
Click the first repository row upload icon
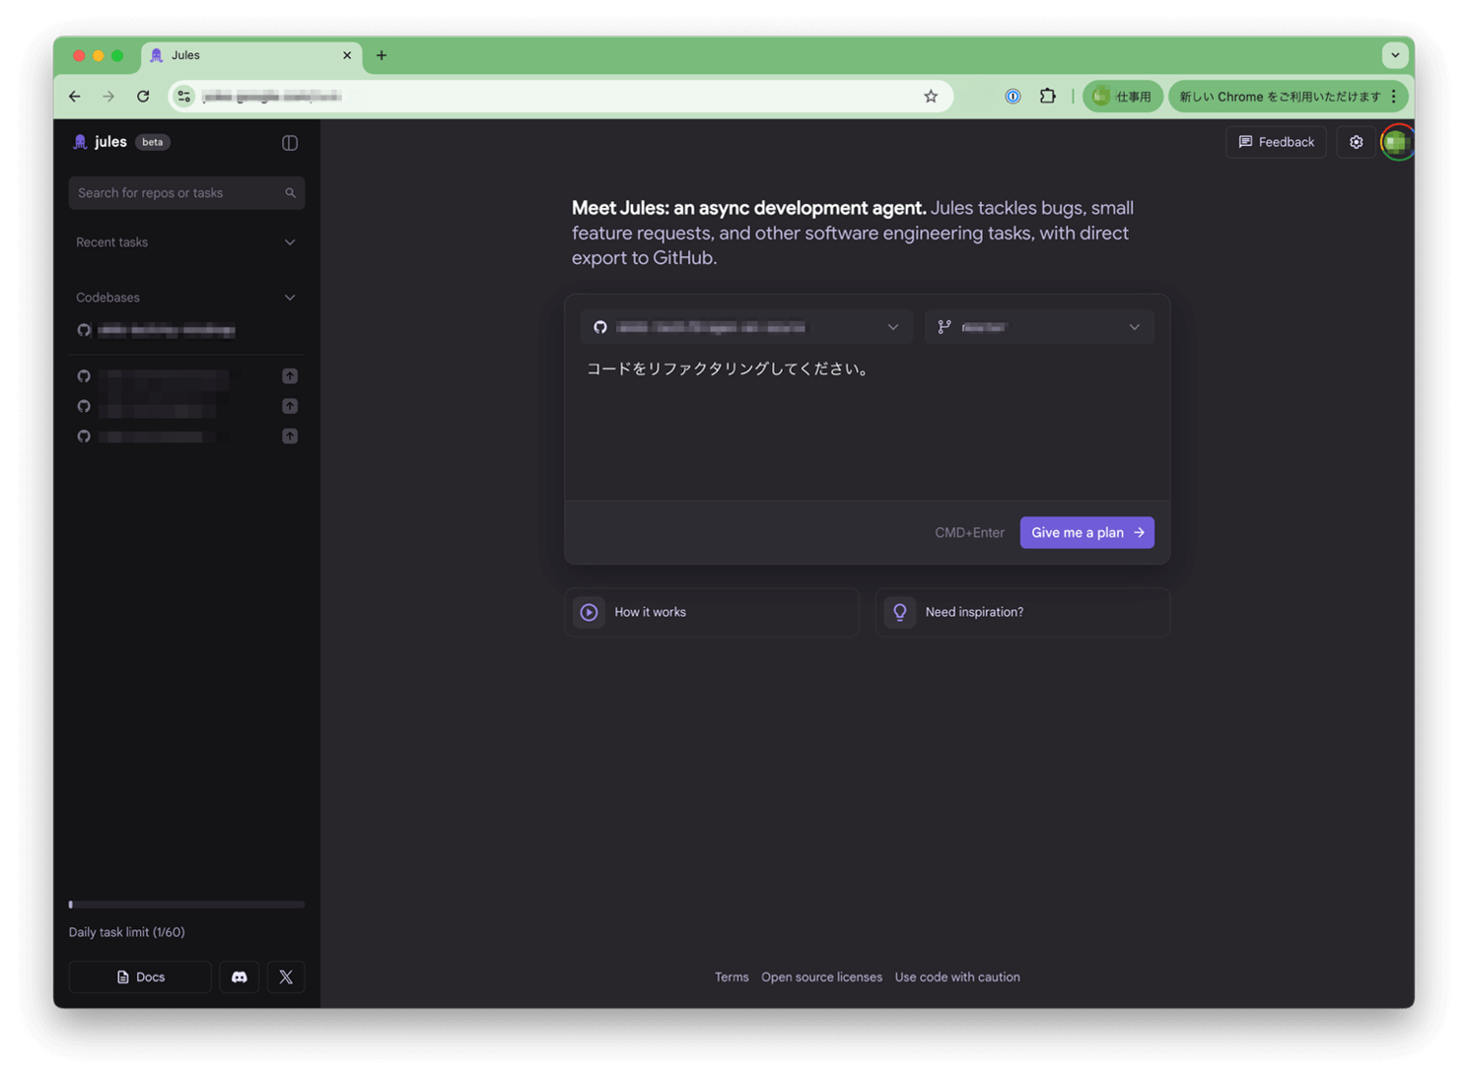coord(290,375)
